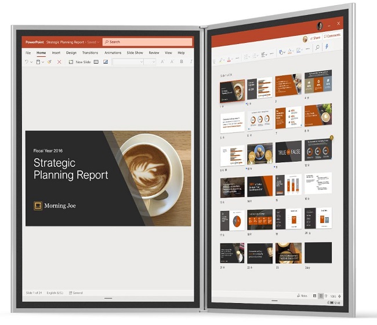The image size is (377, 325).
Task: Click the Undo arrow icon
Action: click(27, 62)
